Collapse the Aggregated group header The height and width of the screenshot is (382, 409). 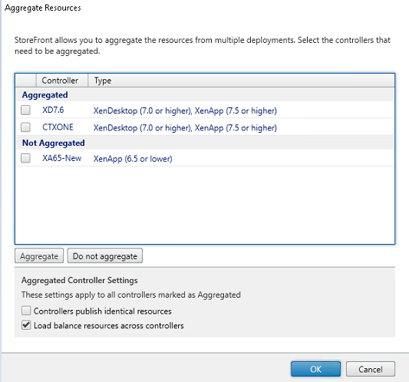tap(45, 95)
